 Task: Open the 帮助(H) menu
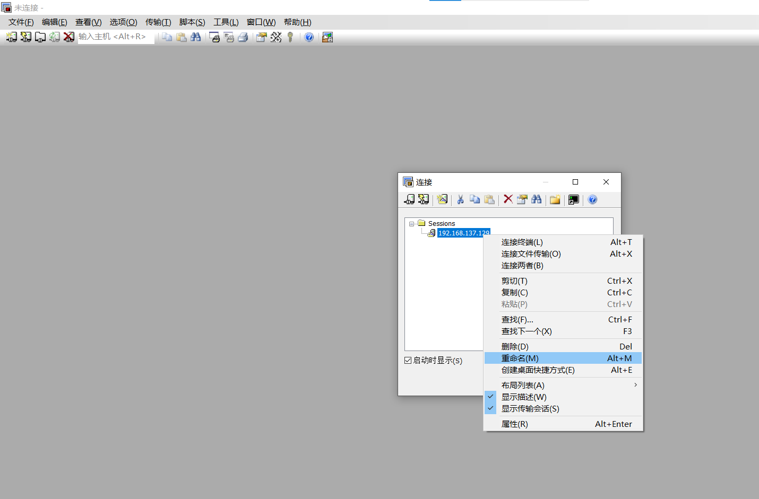pos(298,22)
